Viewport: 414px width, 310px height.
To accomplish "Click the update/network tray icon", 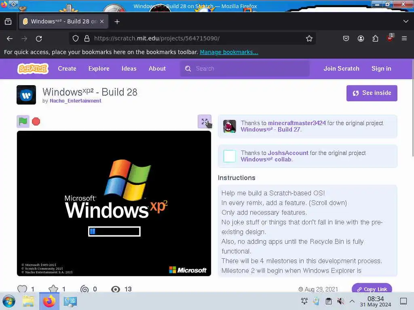I will [316, 301].
